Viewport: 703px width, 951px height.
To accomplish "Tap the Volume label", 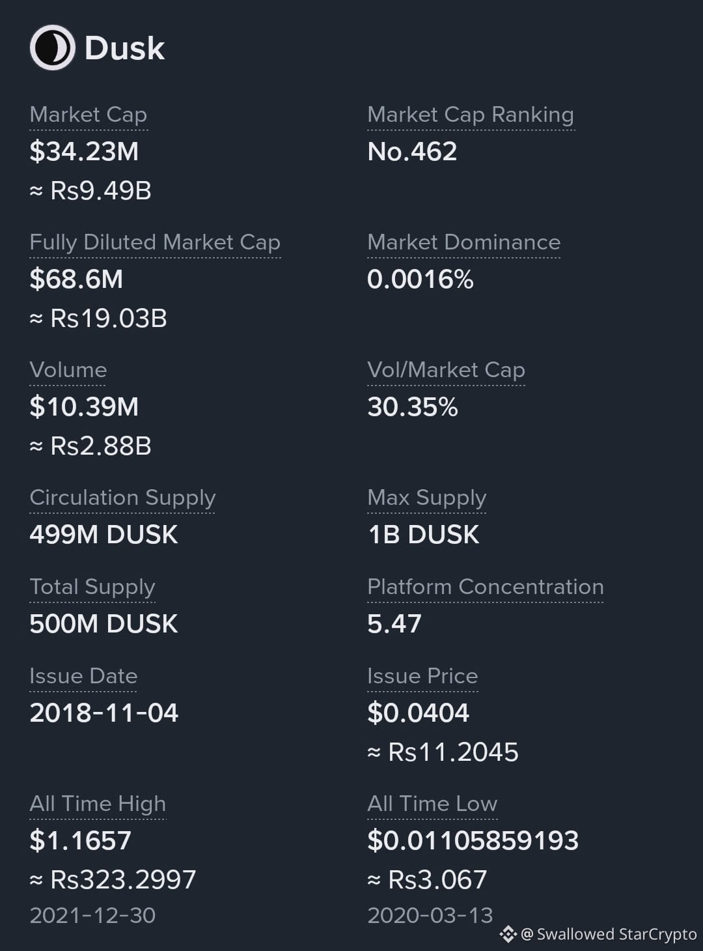I will [x=68, y=370].
